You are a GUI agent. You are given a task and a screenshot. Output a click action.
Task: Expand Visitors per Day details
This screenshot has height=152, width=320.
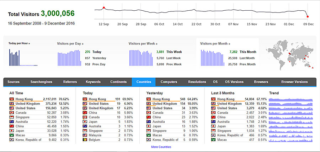point(70,44)
